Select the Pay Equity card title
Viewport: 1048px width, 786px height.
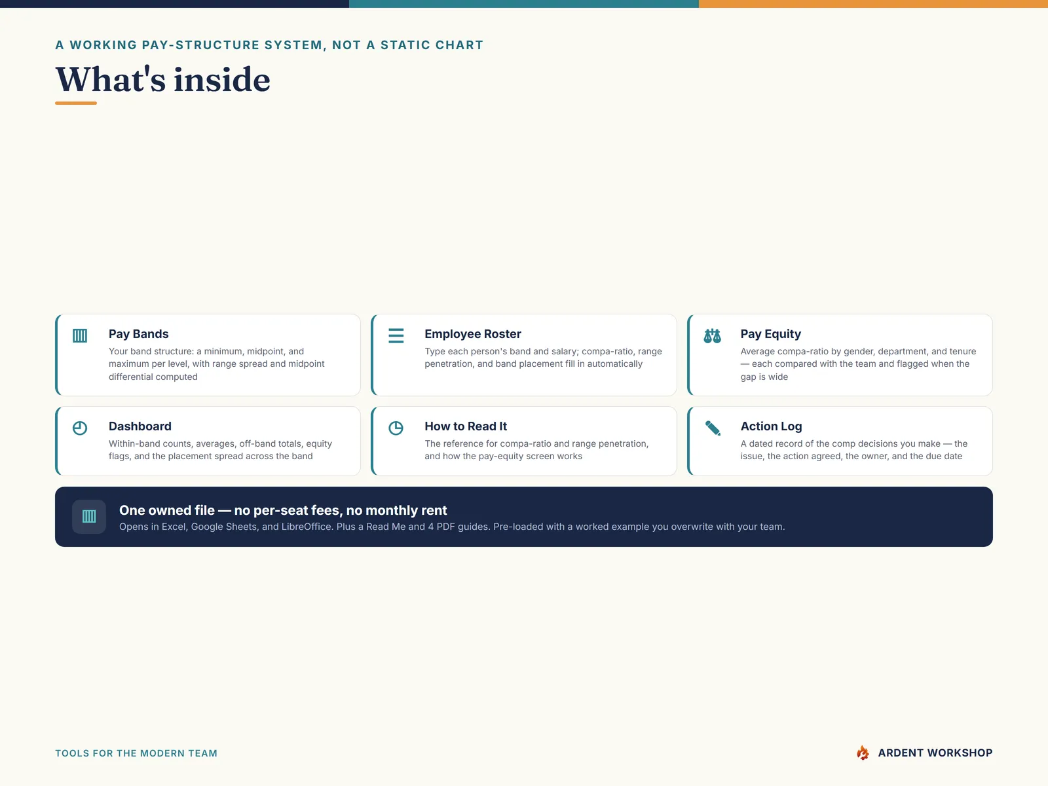click(x=771, y=334)
